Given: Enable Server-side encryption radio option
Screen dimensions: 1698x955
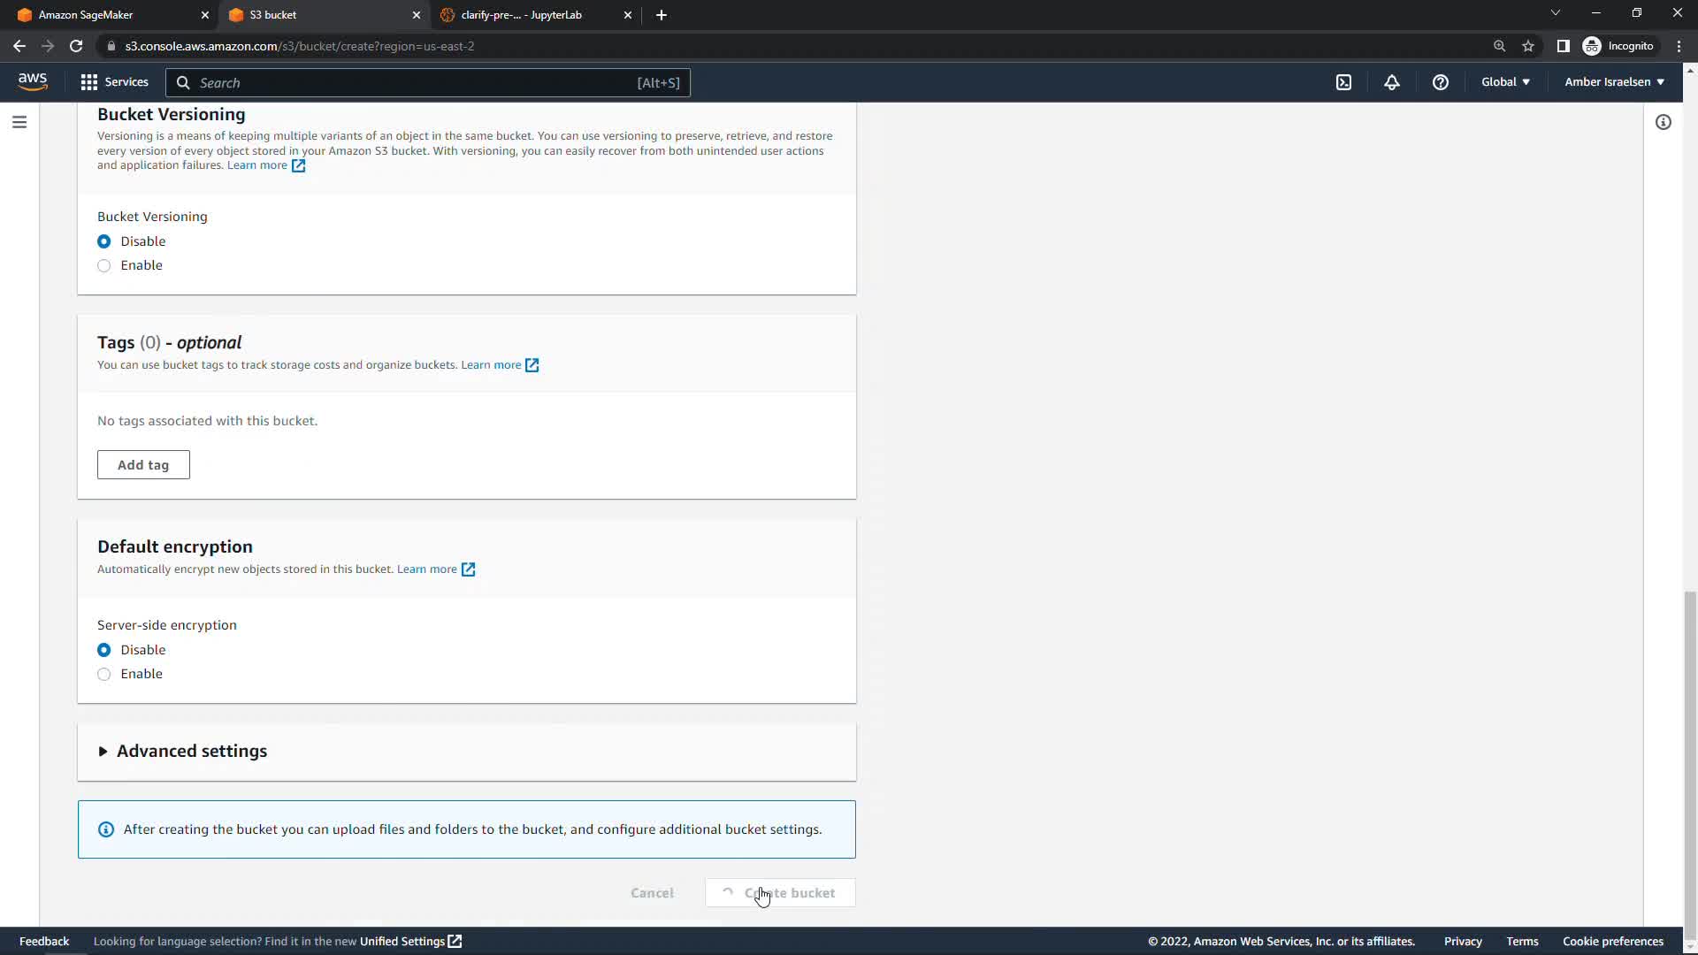Looking at the screenshot, I should coord(104,674).
